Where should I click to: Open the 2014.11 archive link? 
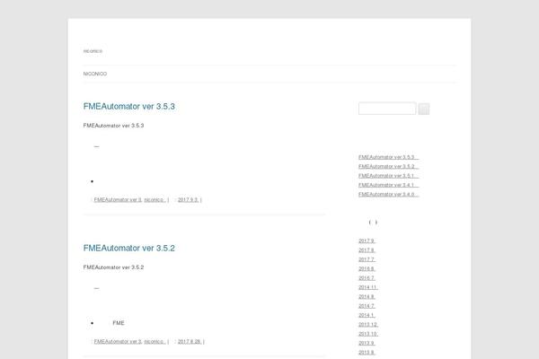(x=368, y=287)
